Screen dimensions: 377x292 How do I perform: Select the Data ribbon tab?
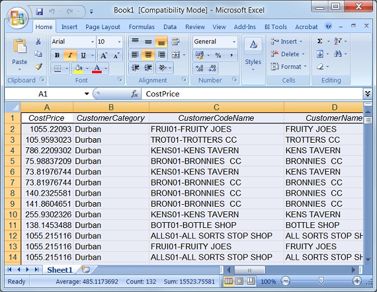pos(170,27)
